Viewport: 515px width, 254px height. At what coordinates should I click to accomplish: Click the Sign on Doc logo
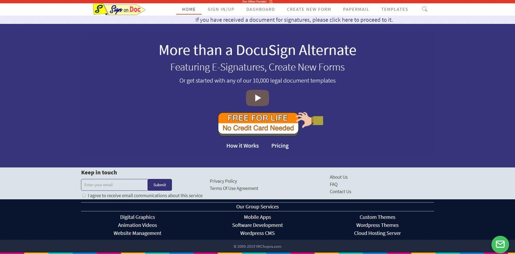click(118, 9)
